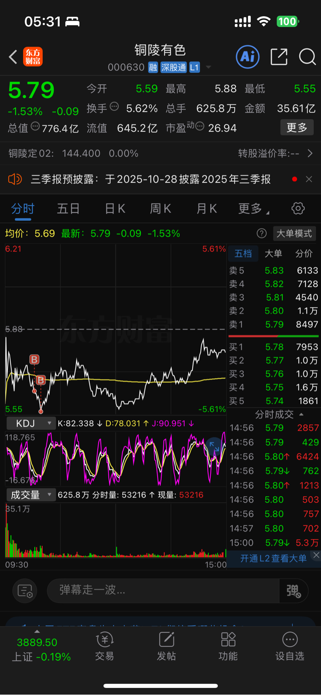Tap the Wi-Fi status icon

tap(264, 21)
